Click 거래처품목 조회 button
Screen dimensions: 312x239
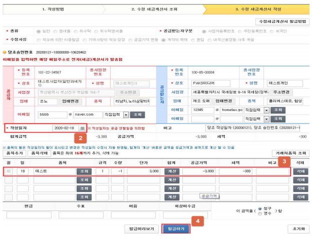[x=290, y=153]
